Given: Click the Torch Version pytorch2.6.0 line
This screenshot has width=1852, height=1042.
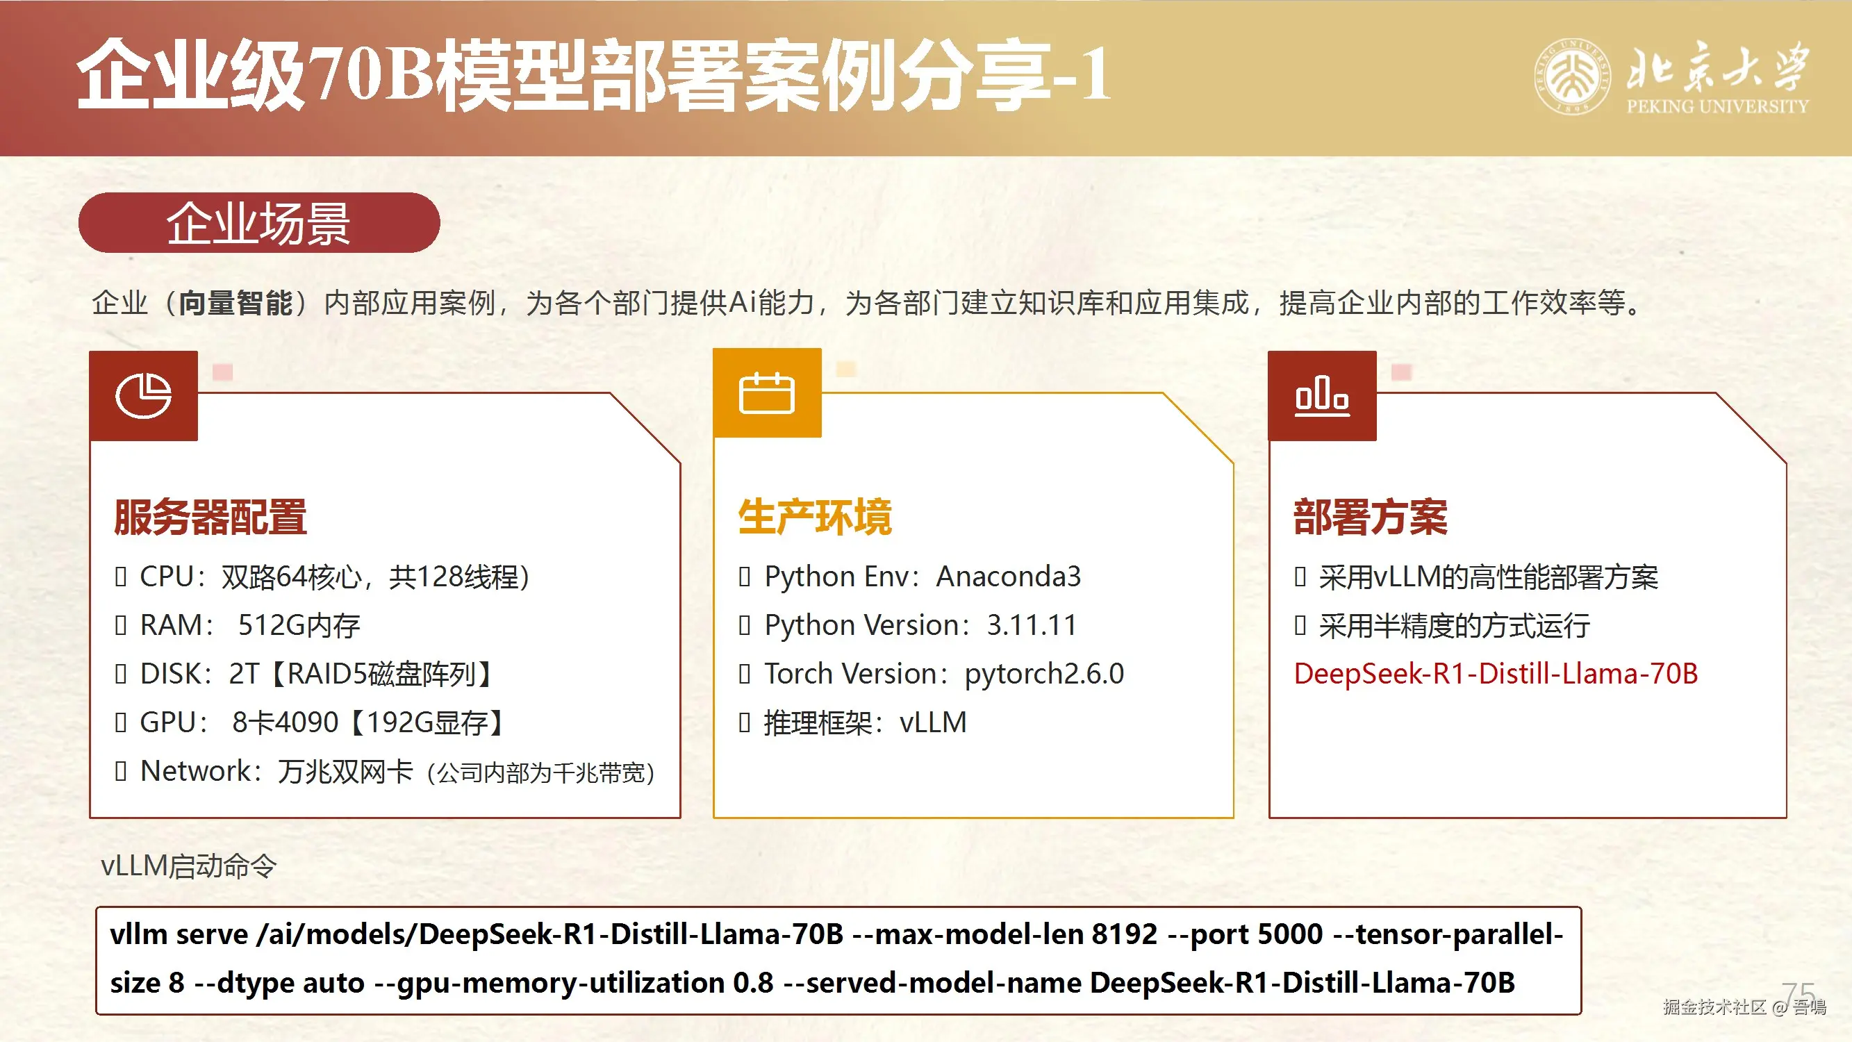Looking at the screenshot, I should coord(932,674).
